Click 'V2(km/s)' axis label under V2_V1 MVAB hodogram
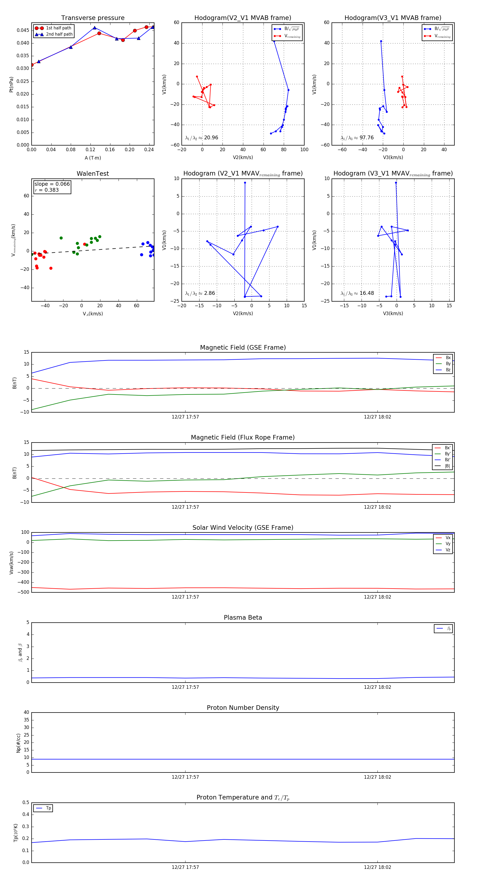This screenshot has width=486, height=891. click(243, 158)
